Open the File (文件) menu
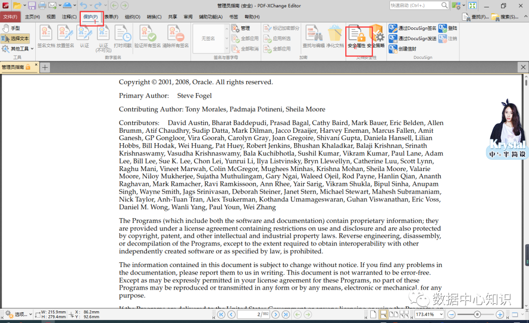This screenshot has height=323, width=529. pyautogui.click(x=10, y=17)
